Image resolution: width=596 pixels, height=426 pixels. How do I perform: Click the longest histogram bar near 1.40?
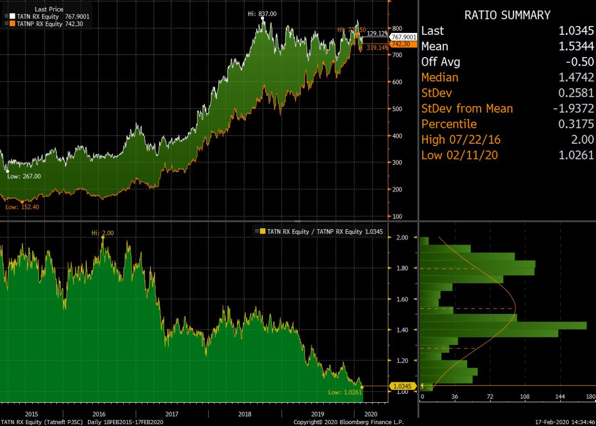coord(503,326)
